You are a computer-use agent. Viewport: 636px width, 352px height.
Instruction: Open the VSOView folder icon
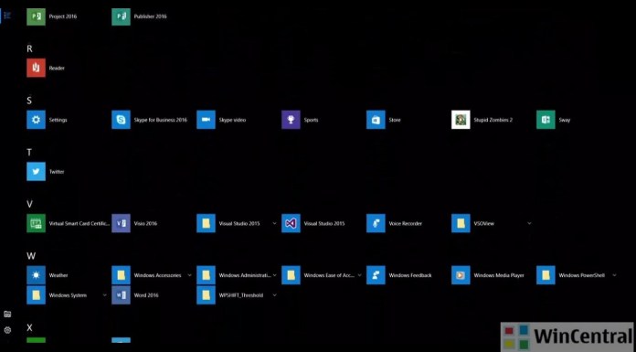[x=461, y=223]
